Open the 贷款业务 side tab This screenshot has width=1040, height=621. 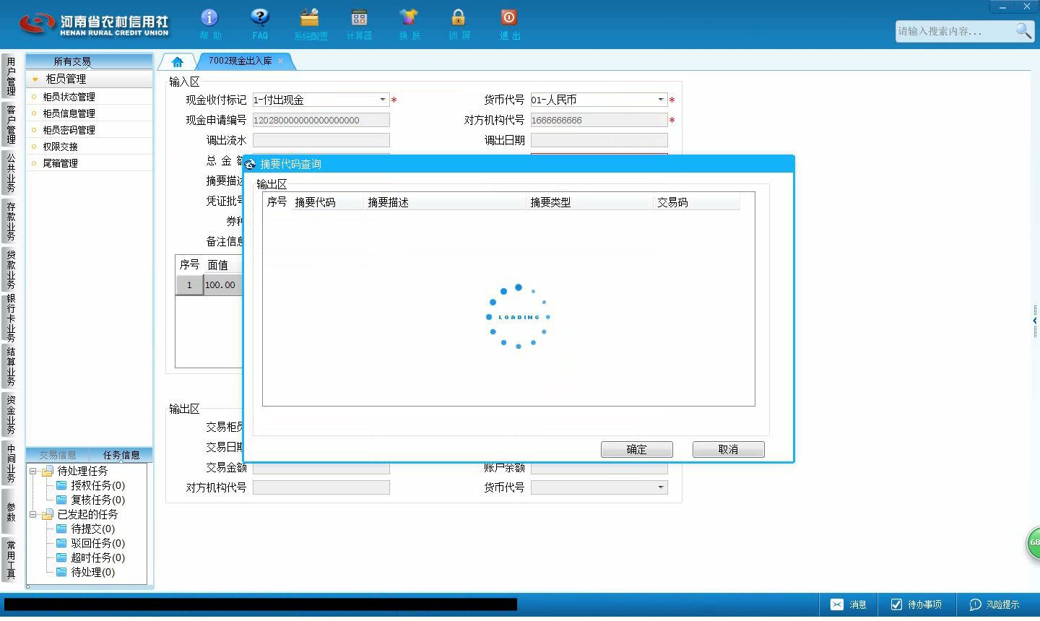(11, 269)
